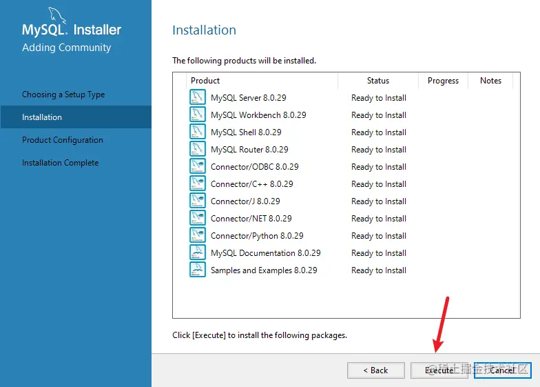Click Ready to Install status for MySQL Server

tap(379, 98)
